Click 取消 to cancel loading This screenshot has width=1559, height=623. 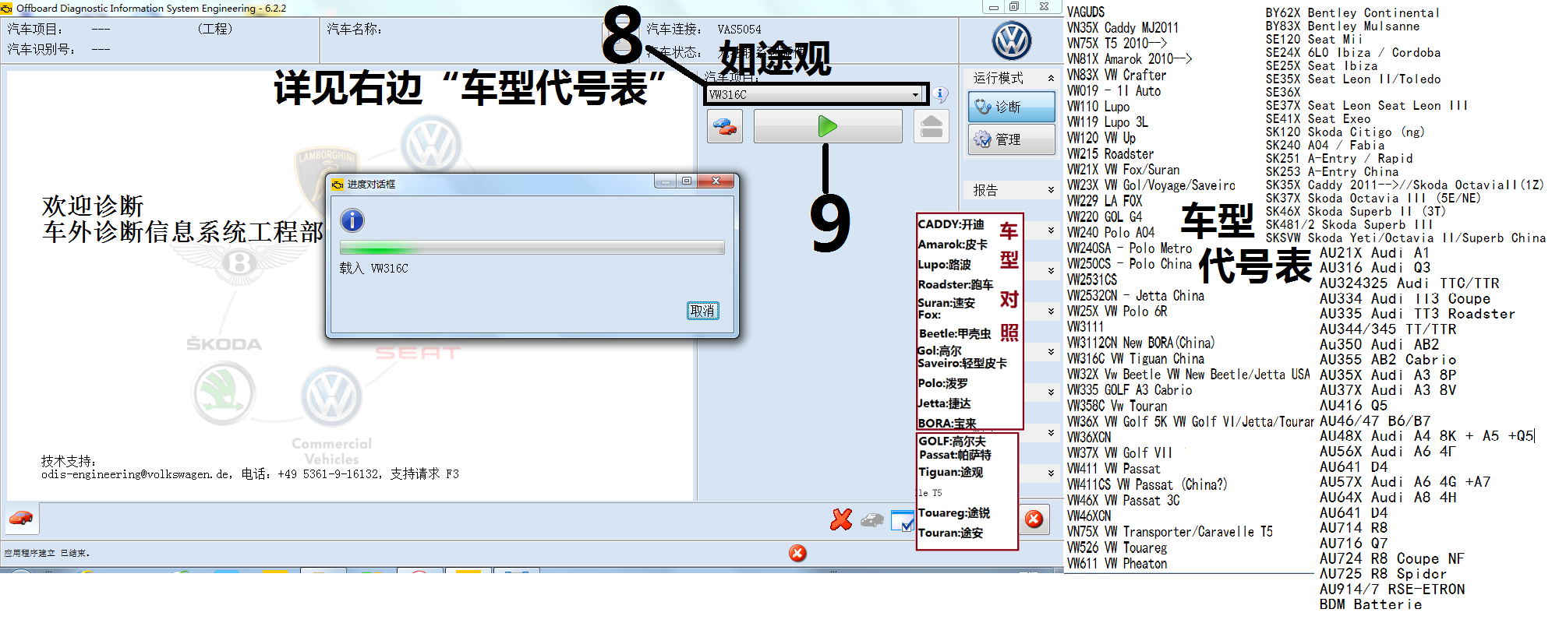point(702,311)
